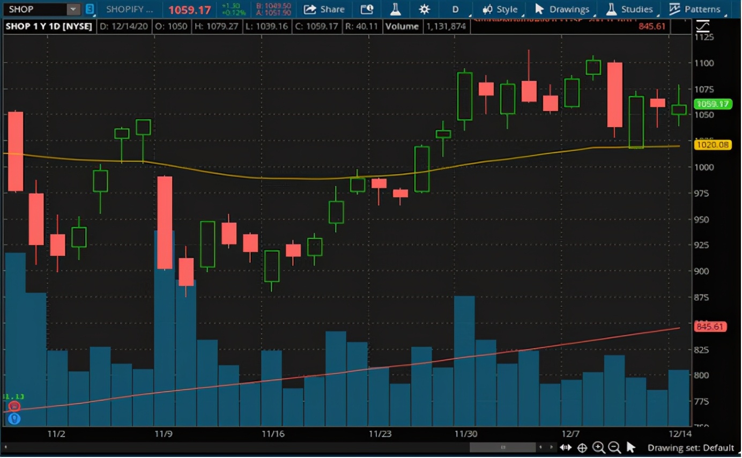
Task: Click the zoom in magnifier icon
Action: [598, 447]
